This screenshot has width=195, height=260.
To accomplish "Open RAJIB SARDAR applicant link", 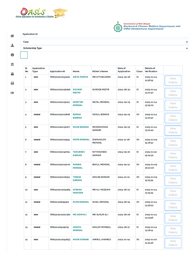I will [81, 127].
